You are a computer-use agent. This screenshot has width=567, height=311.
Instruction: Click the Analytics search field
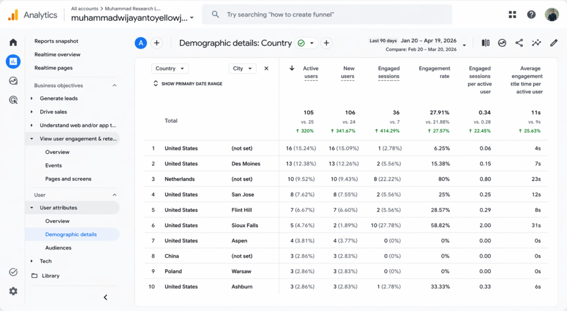327,14
